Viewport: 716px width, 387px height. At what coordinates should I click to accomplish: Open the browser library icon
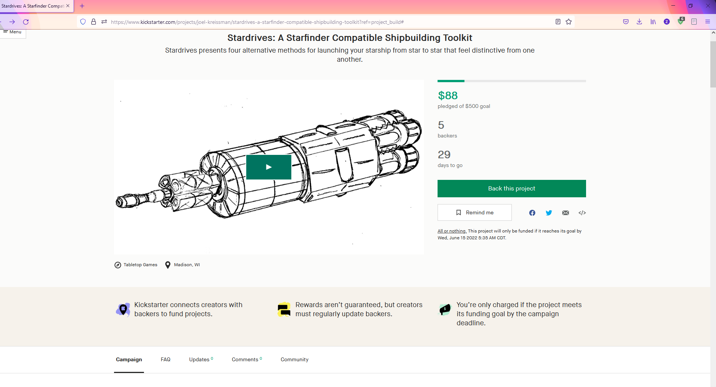tap(653, 22)
